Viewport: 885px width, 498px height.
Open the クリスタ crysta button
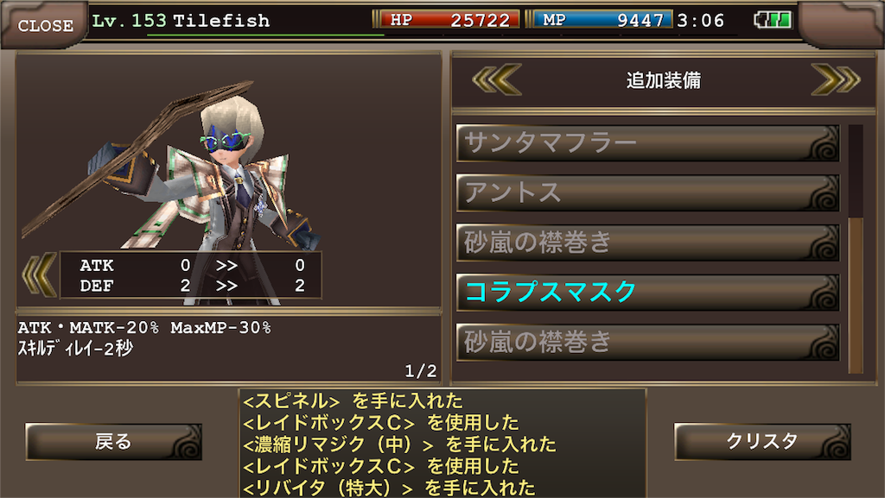coord(762,442)
